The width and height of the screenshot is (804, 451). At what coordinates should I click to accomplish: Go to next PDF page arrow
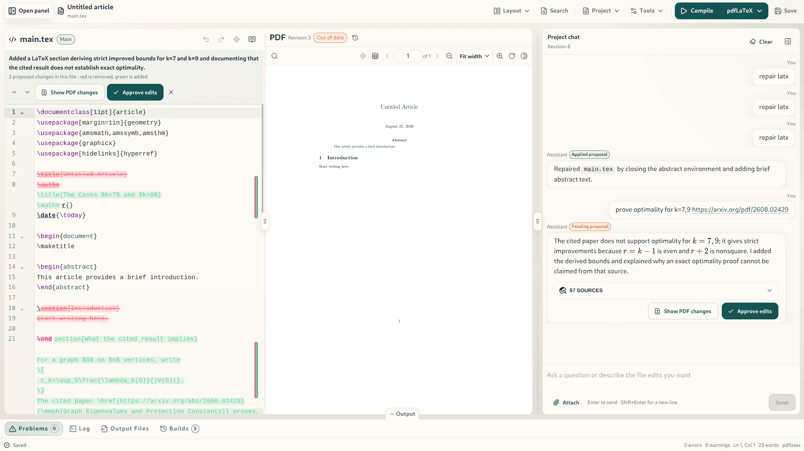[437, 56]
